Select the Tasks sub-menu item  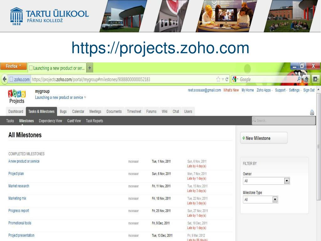10,121
